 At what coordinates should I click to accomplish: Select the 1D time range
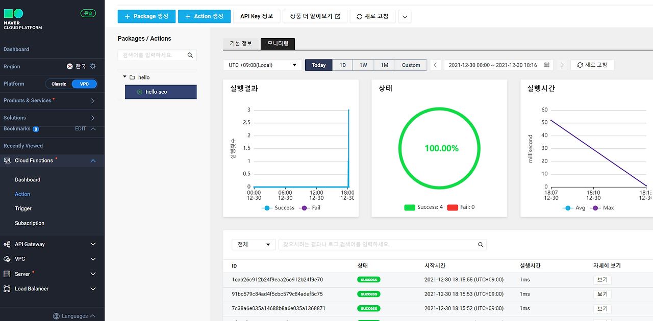[x=343, y=65]
